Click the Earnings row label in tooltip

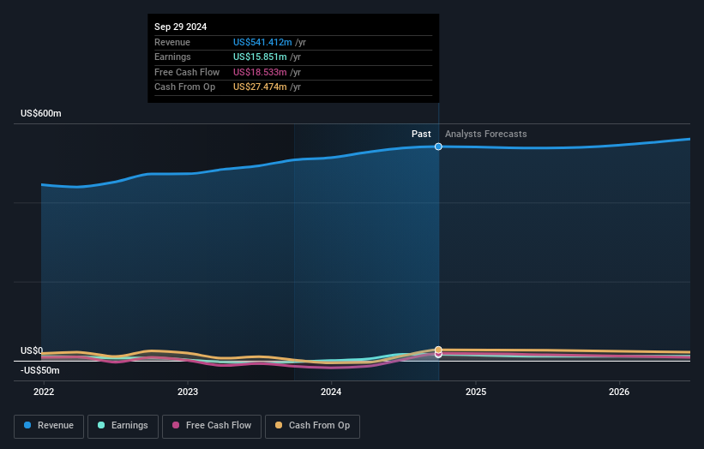[172, 57]
